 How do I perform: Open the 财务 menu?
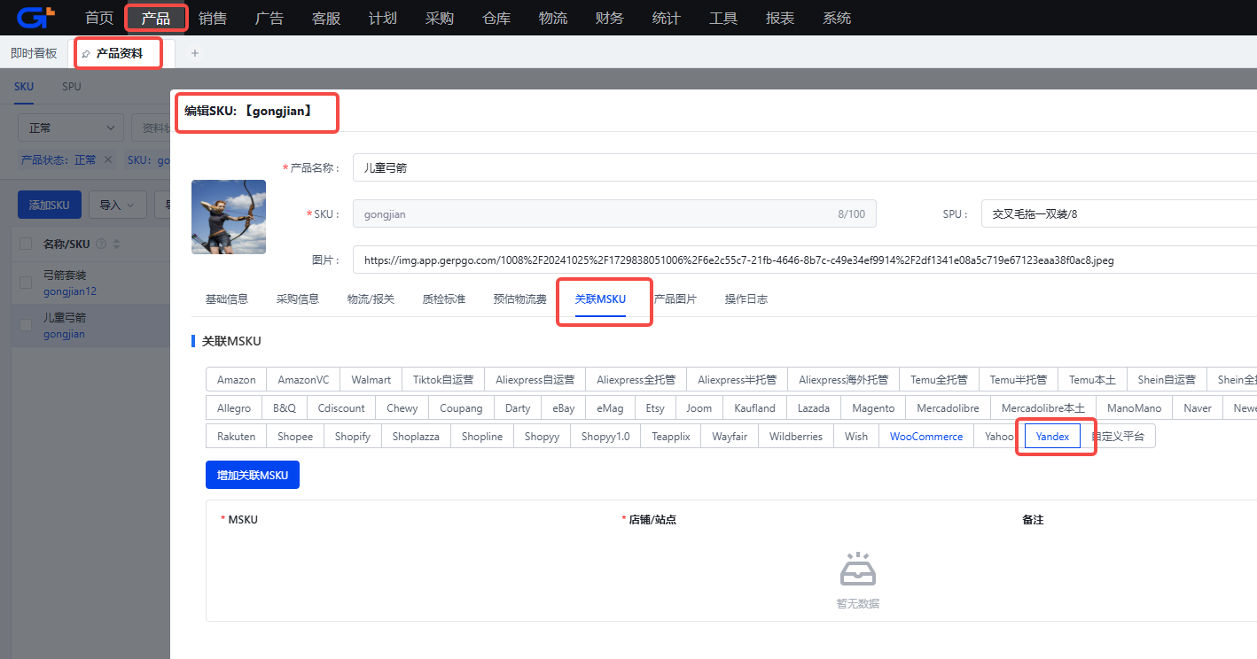point(610,18)
